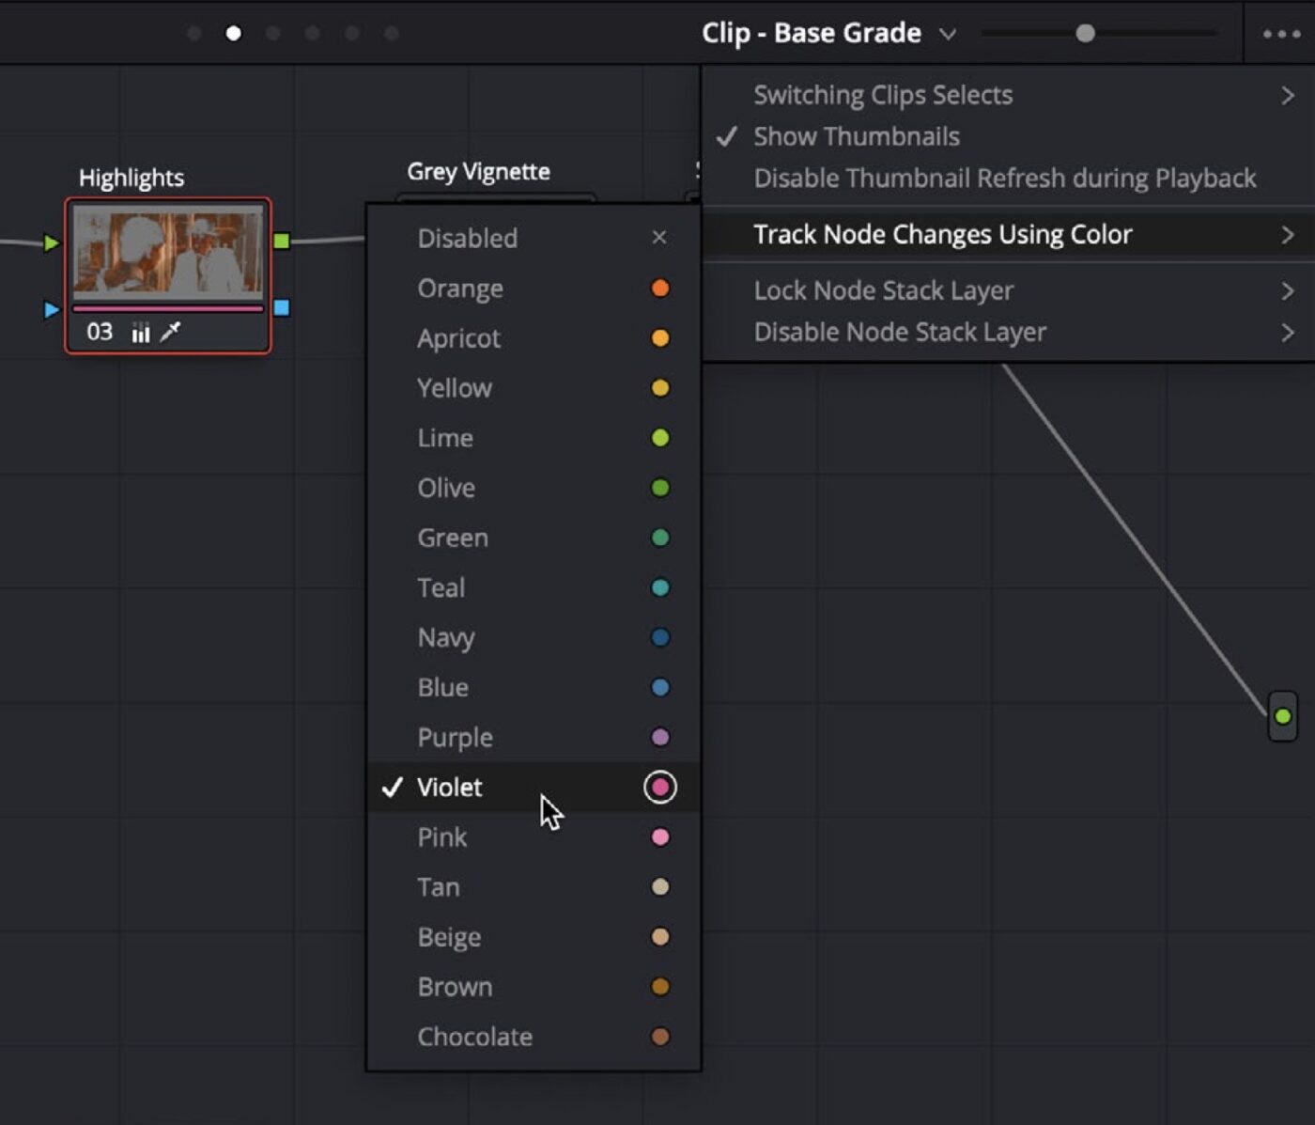Viewport: 1315px width, 1125px height.
Task: Click the eyedropper qualifier icon on node 03
Action: coord(171,332)
